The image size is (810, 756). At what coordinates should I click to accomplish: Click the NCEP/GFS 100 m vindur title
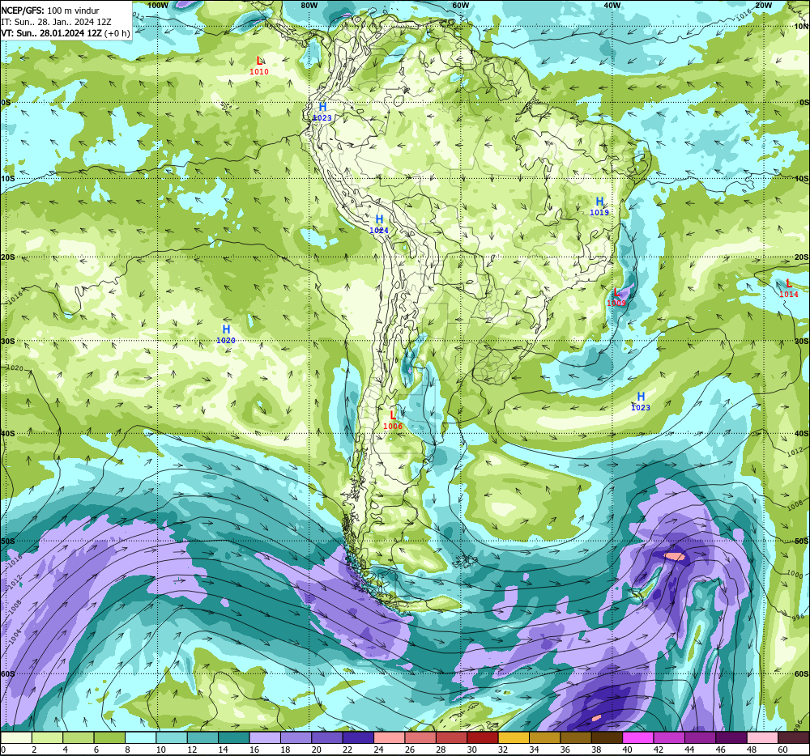50,11
